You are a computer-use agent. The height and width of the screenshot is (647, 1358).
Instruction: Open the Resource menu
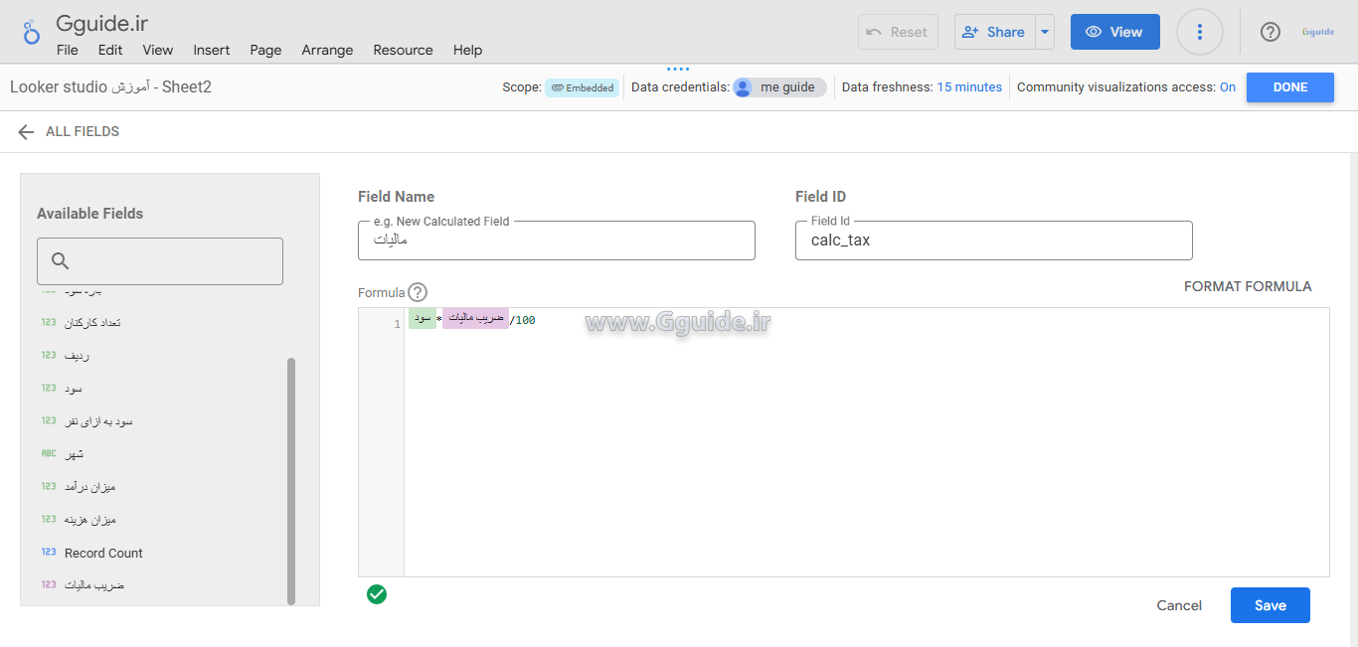[403, 50]
